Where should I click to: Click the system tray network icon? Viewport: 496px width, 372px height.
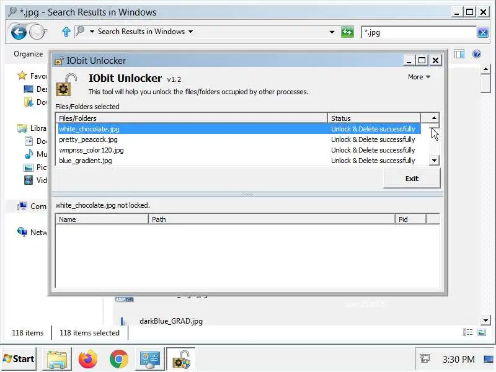tap(424, 359)
